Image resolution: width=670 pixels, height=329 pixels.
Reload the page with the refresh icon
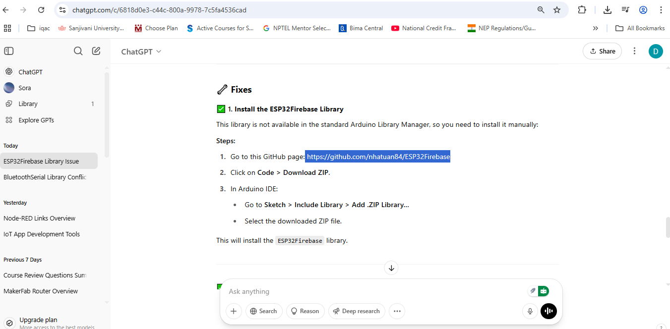41,10
